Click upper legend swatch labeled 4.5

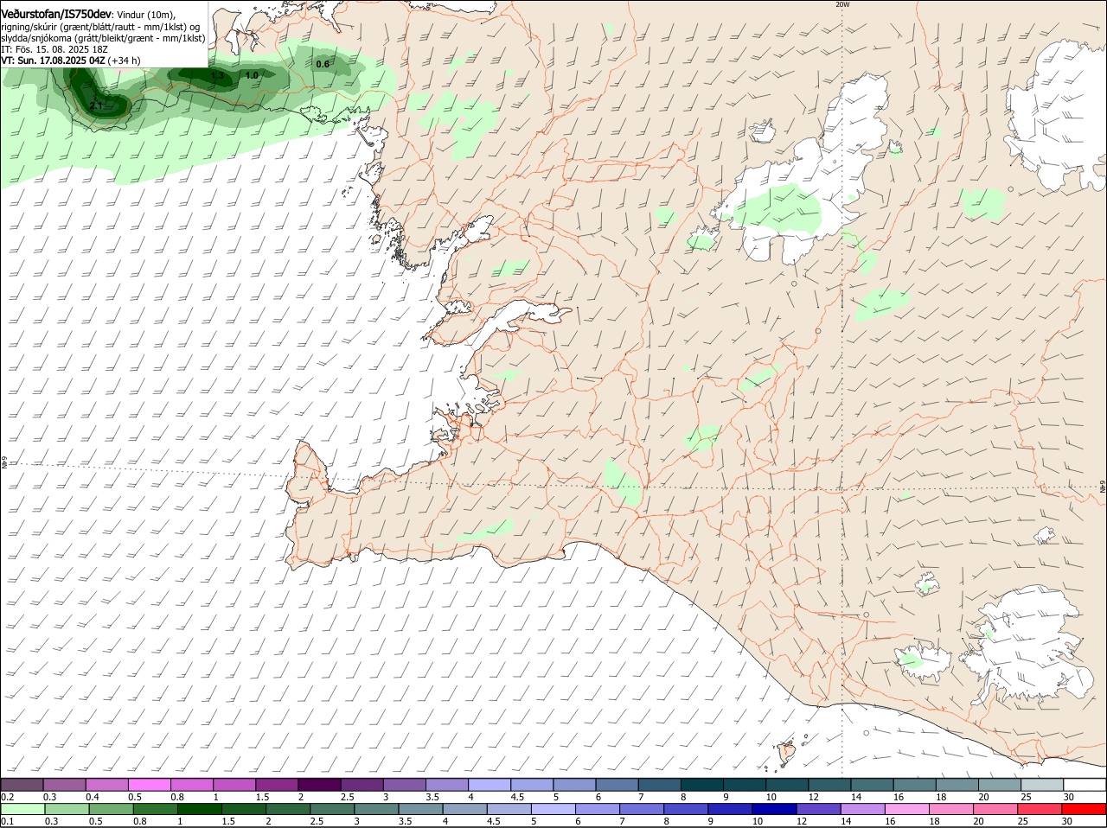coord(532,784)
